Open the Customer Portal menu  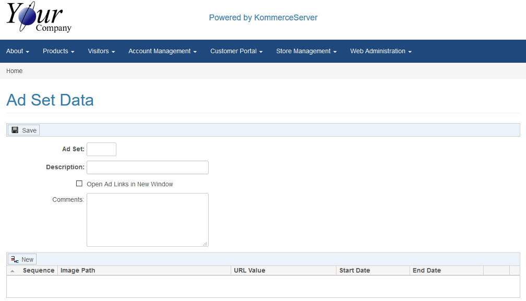pyautogui.click(x=236, y=51)
